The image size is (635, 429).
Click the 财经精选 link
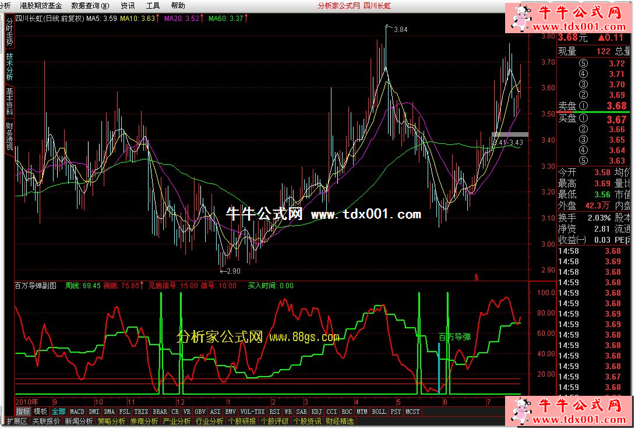point(340,421)
